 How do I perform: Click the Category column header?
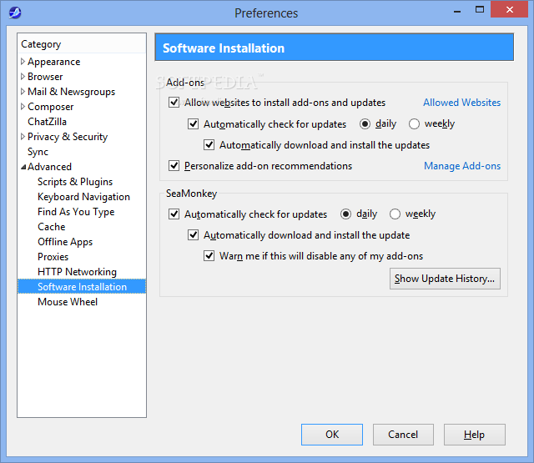pos(82,44)
